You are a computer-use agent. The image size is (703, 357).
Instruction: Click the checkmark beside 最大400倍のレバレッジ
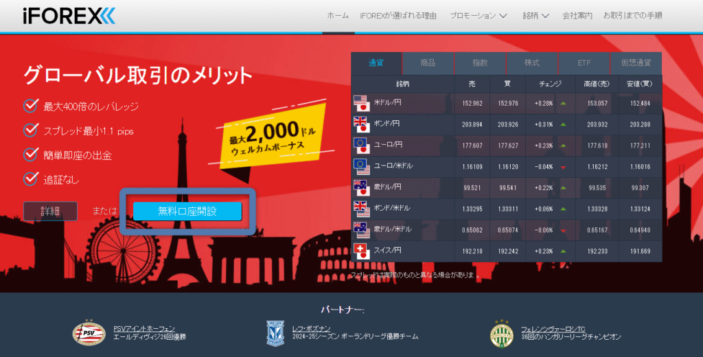pyautogui.click(x=31, y=106)
